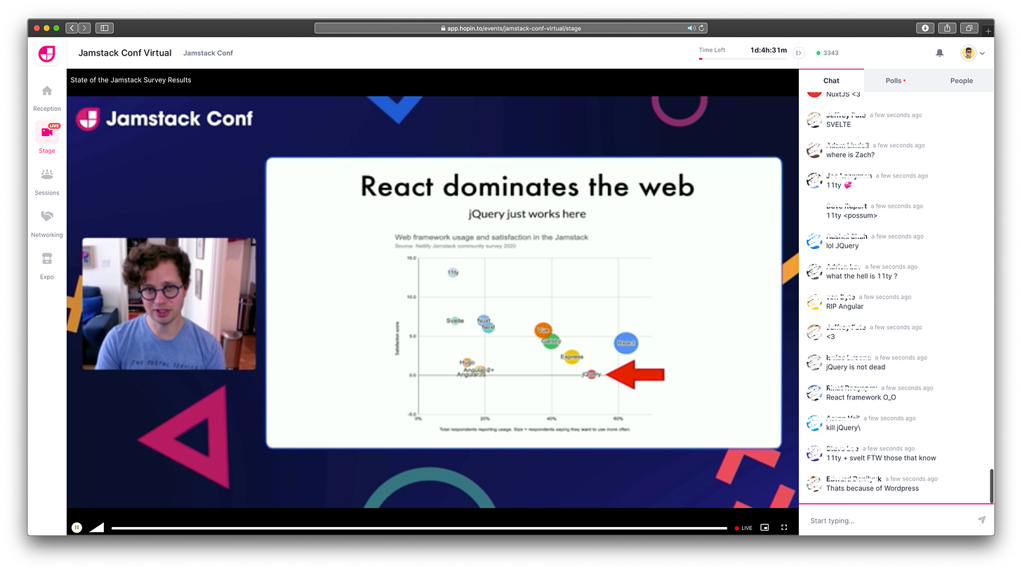Screen dimensions: 1022x572
Task: Click chat message 'kill jQuery\'
Action: click(x=843, y=427)
